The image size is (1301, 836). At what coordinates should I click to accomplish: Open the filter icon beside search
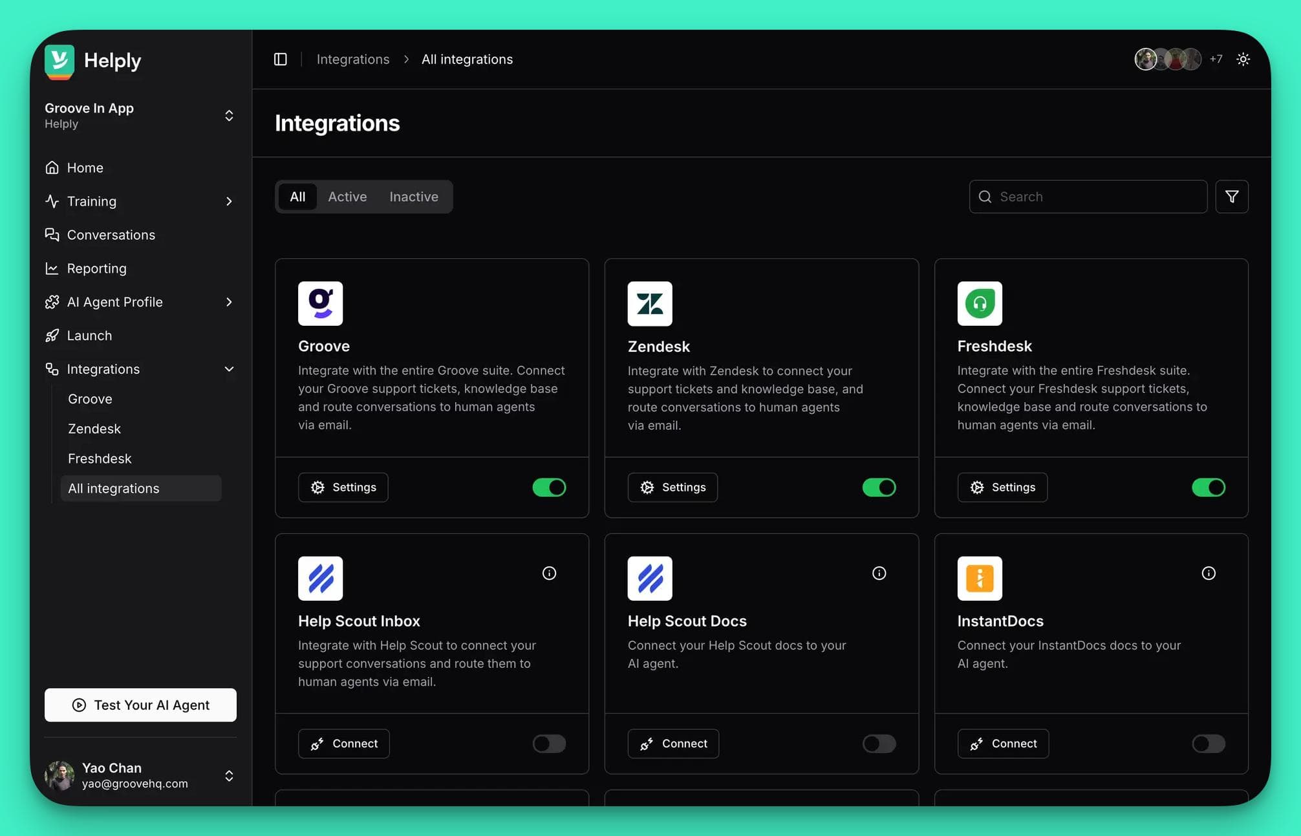[x=1232, y=197]
